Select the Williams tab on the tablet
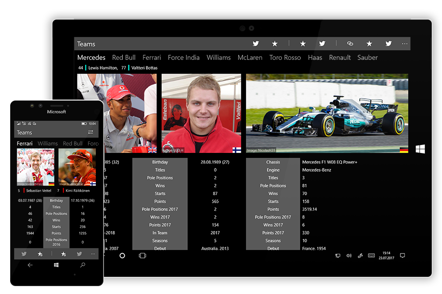 tap(218, 58)
